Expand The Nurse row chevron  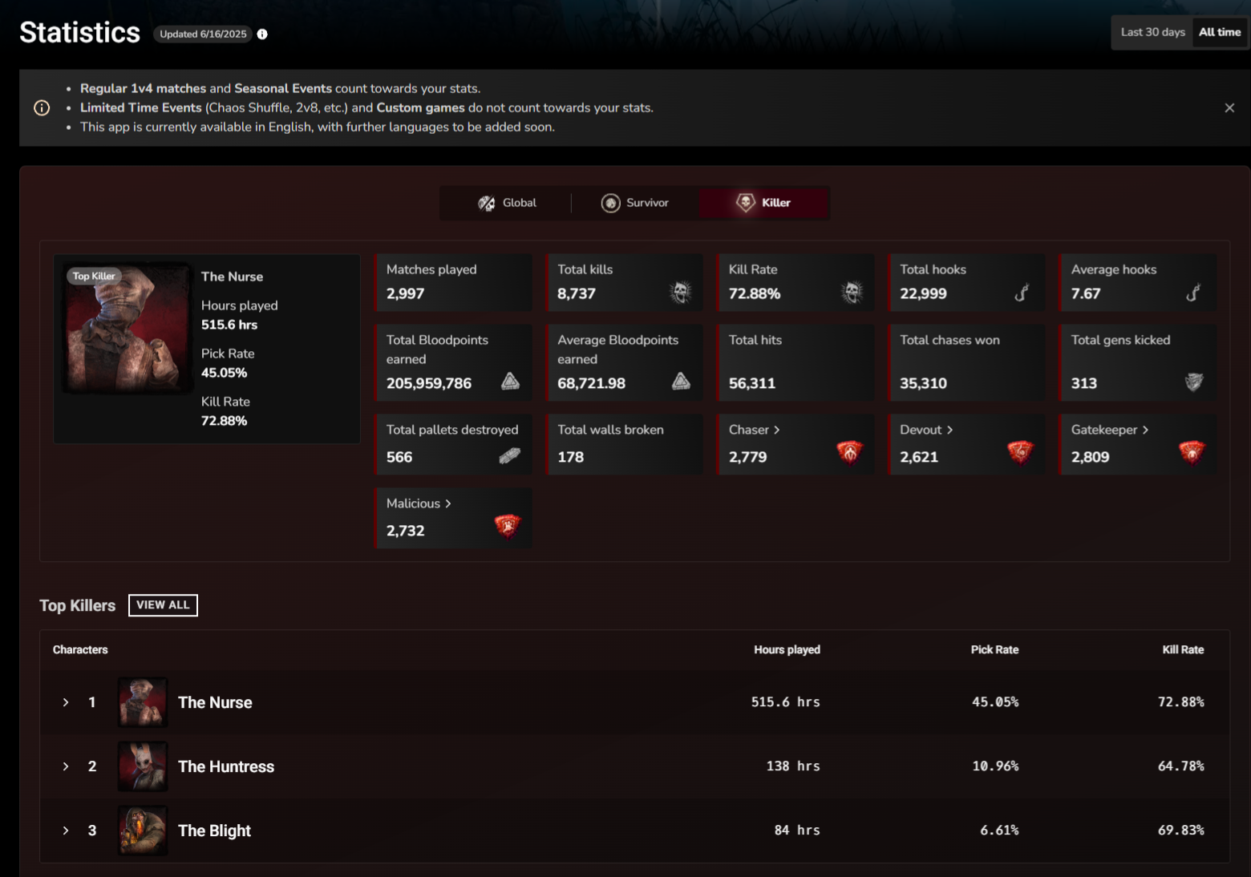[66, 702]
